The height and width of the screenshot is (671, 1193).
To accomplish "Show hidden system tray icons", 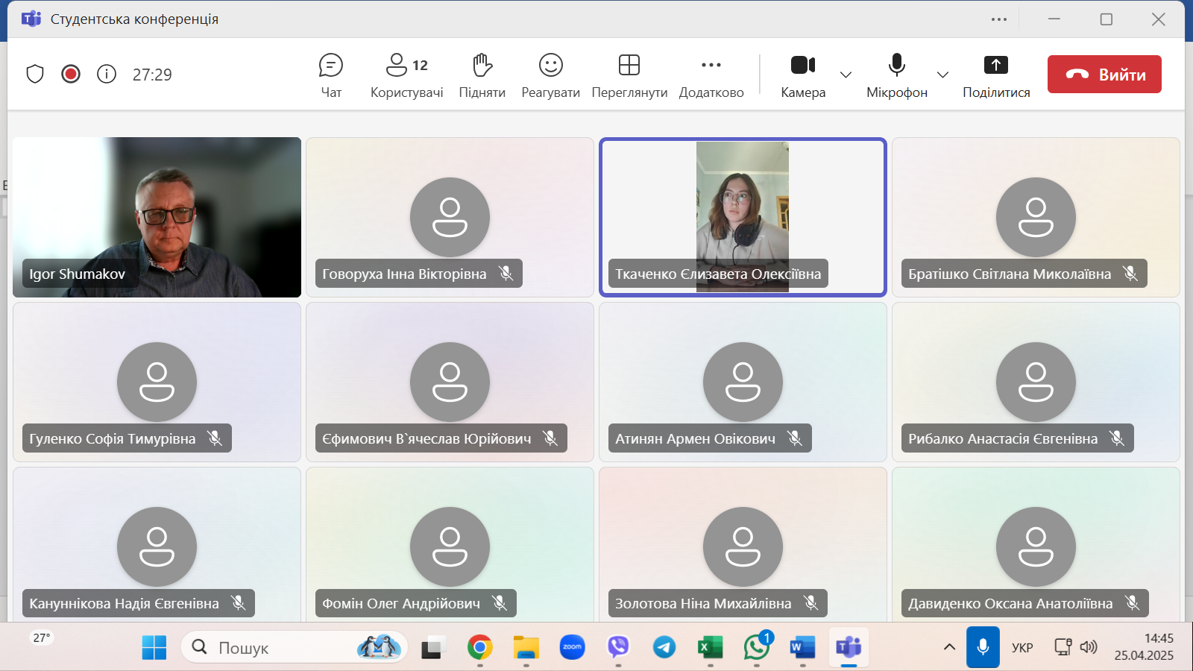I will (x=949, y=647).
